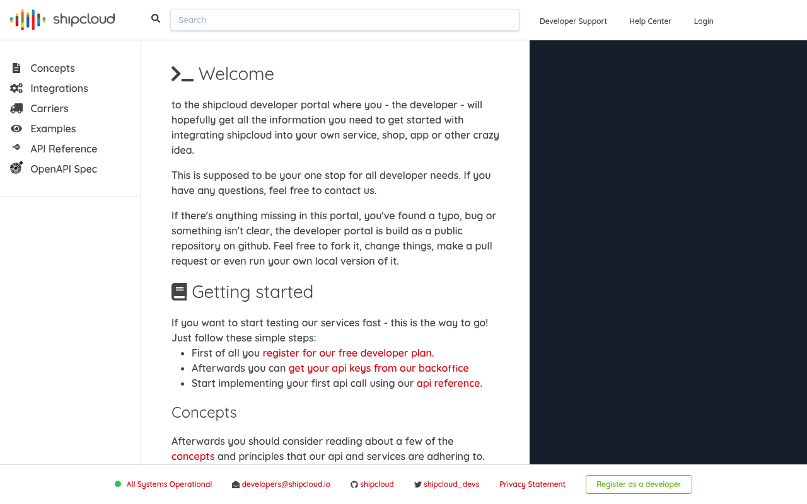807x504 pixels.
Task: Open the shipcloud_devs Twitter link
Action: point(451,484)
